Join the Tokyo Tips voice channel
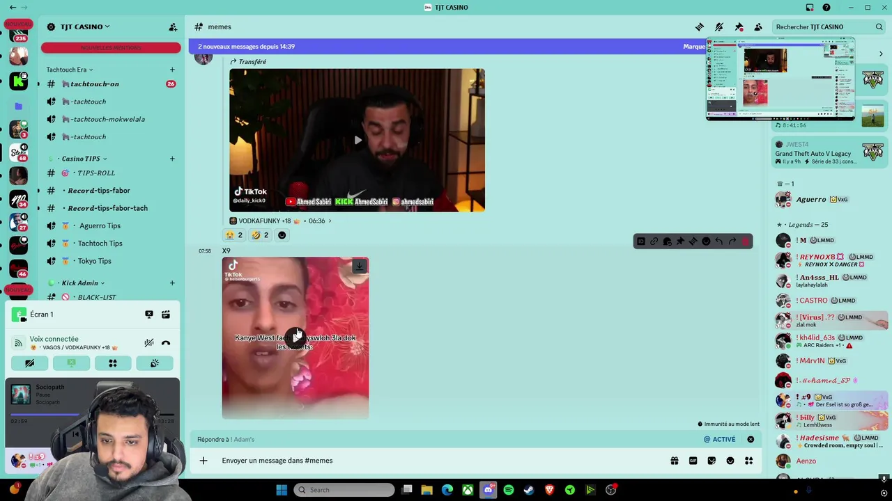 pyautogui.click(x=111, y=261)
